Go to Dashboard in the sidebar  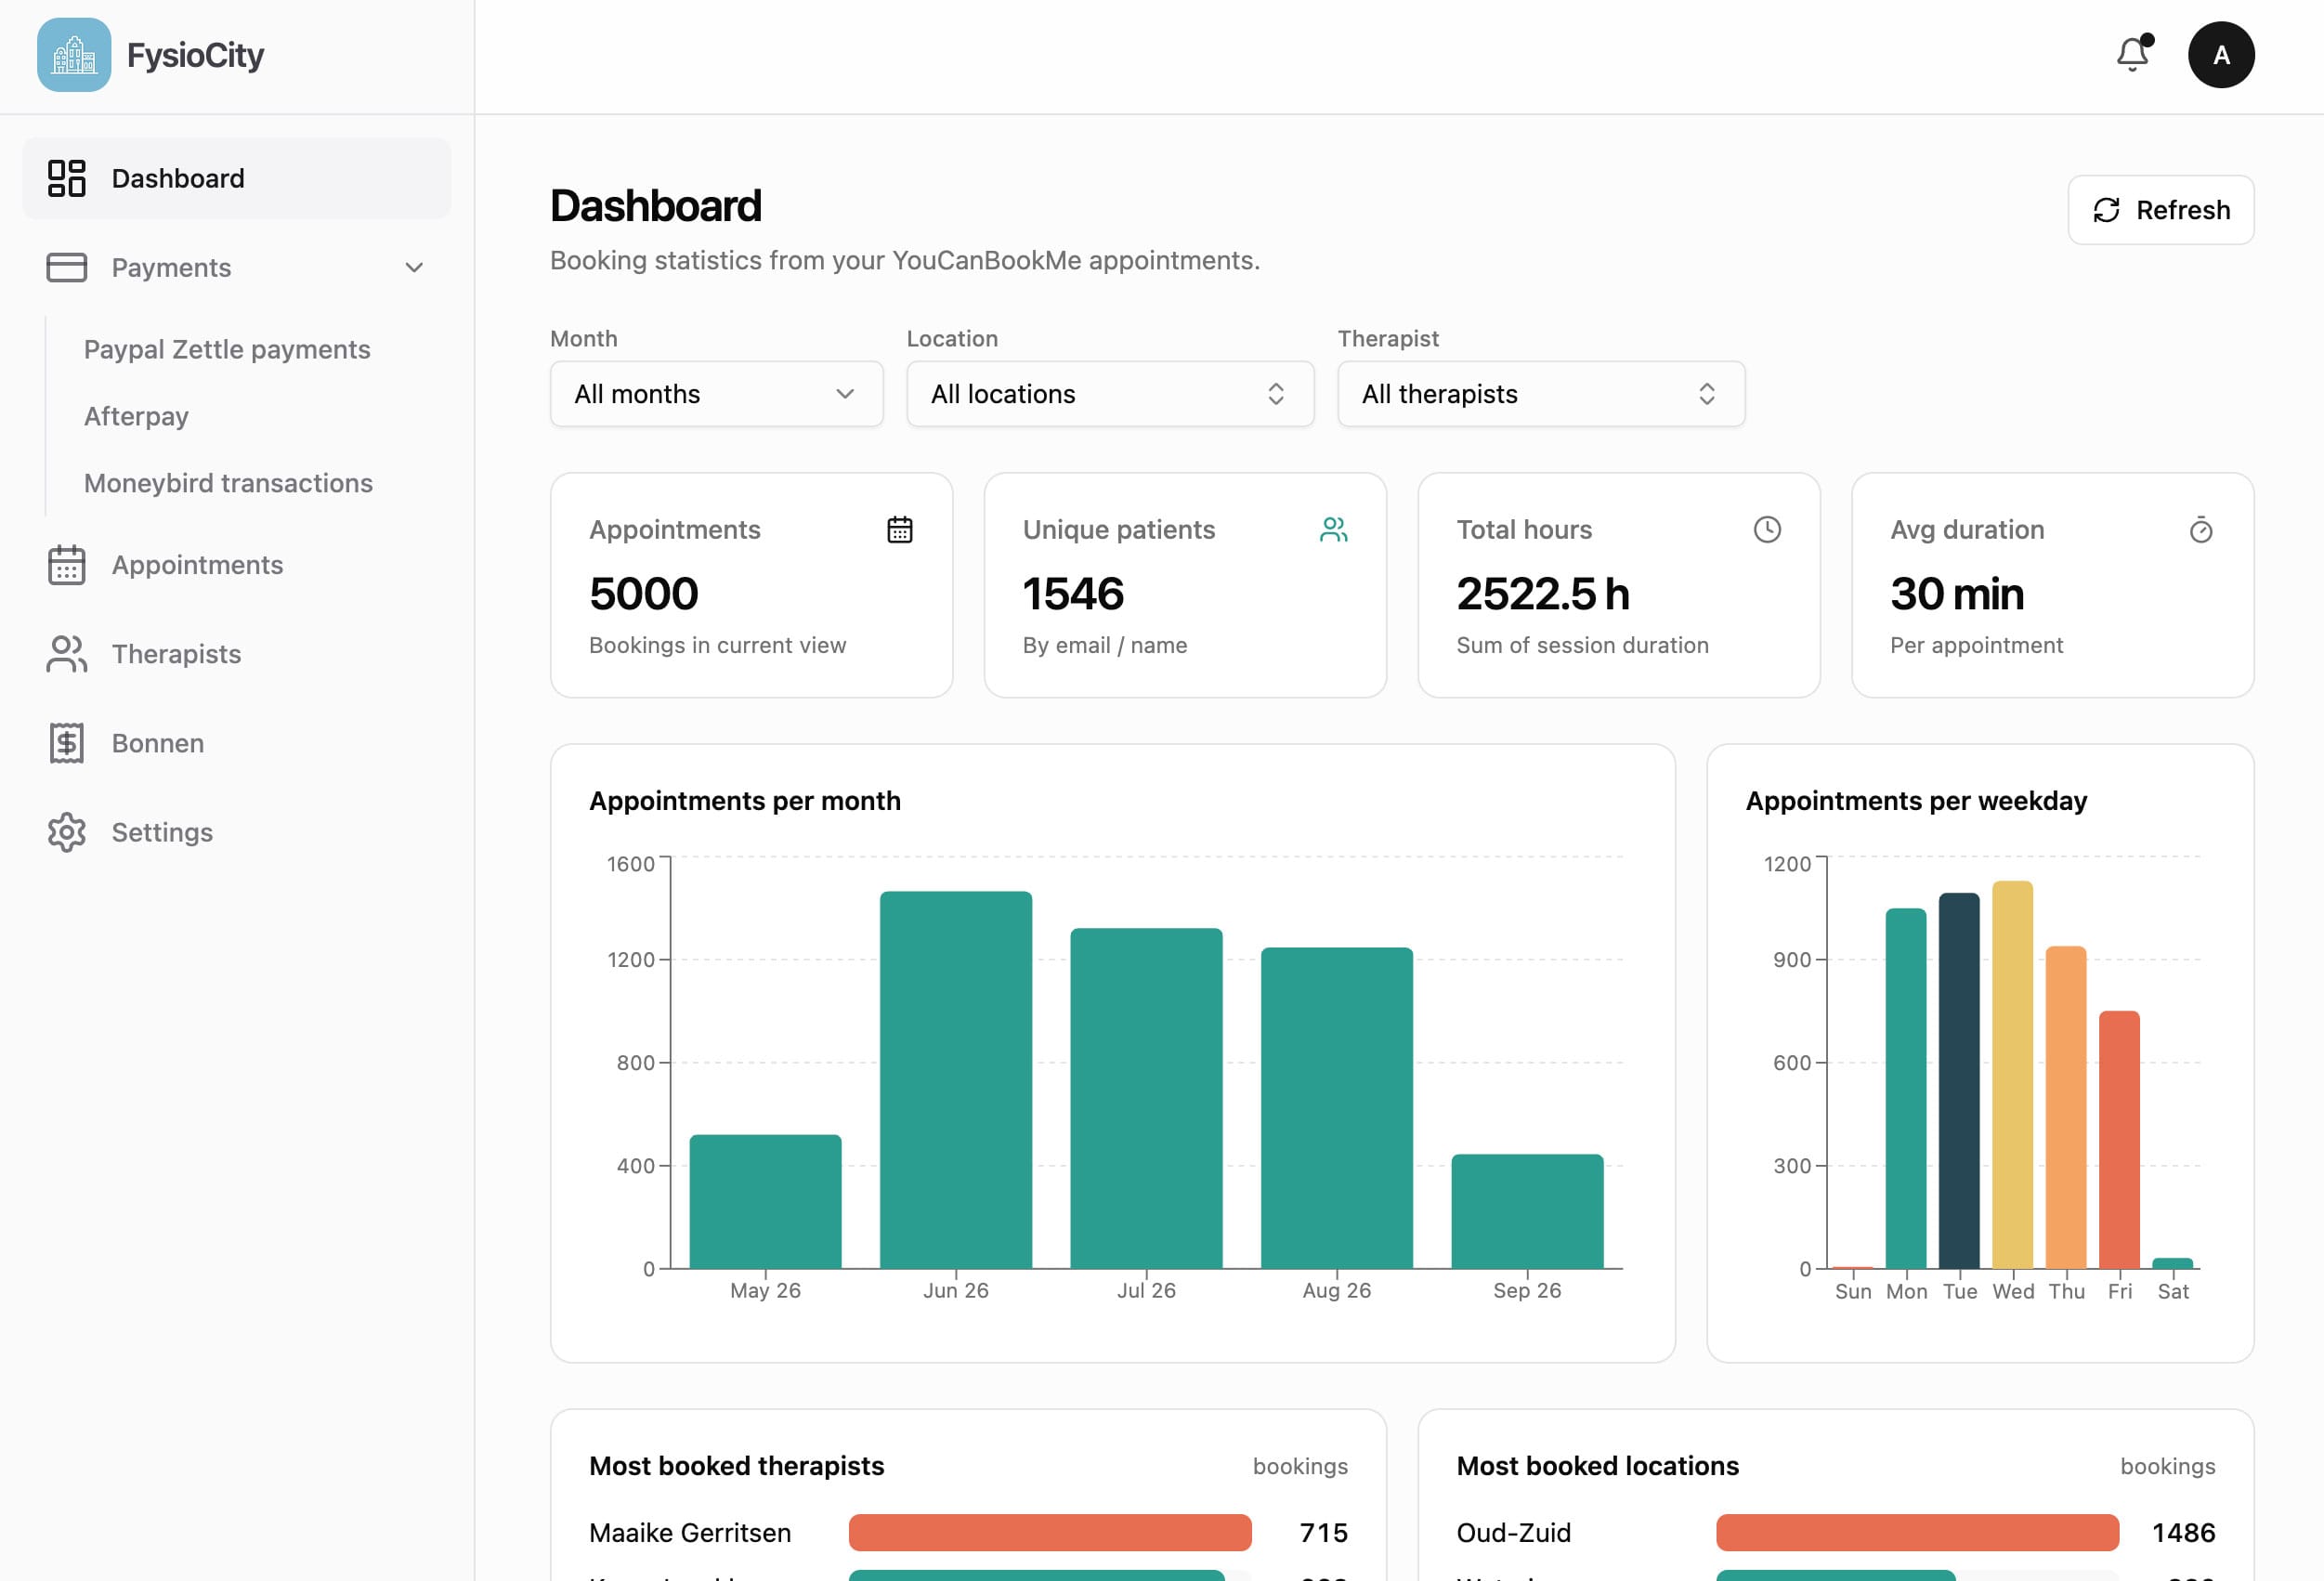pos(237,178)
